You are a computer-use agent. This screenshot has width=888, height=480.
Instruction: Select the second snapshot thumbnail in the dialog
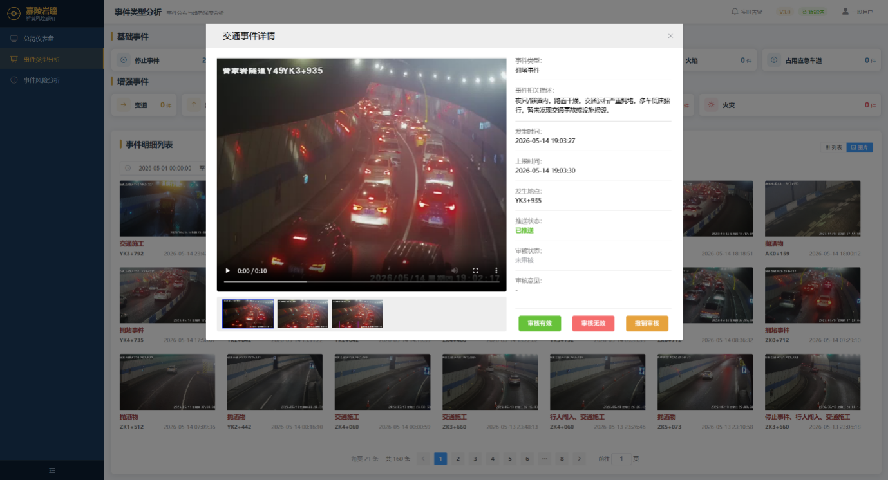303,313
